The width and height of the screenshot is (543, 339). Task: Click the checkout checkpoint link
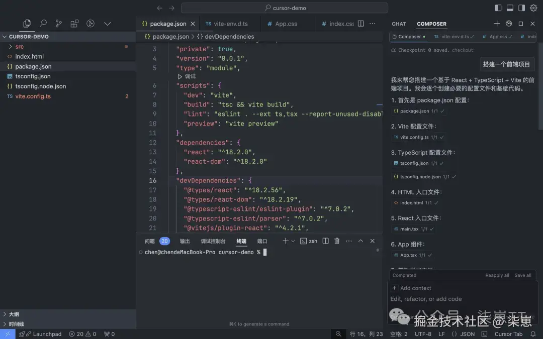click(x=463, y=50)
